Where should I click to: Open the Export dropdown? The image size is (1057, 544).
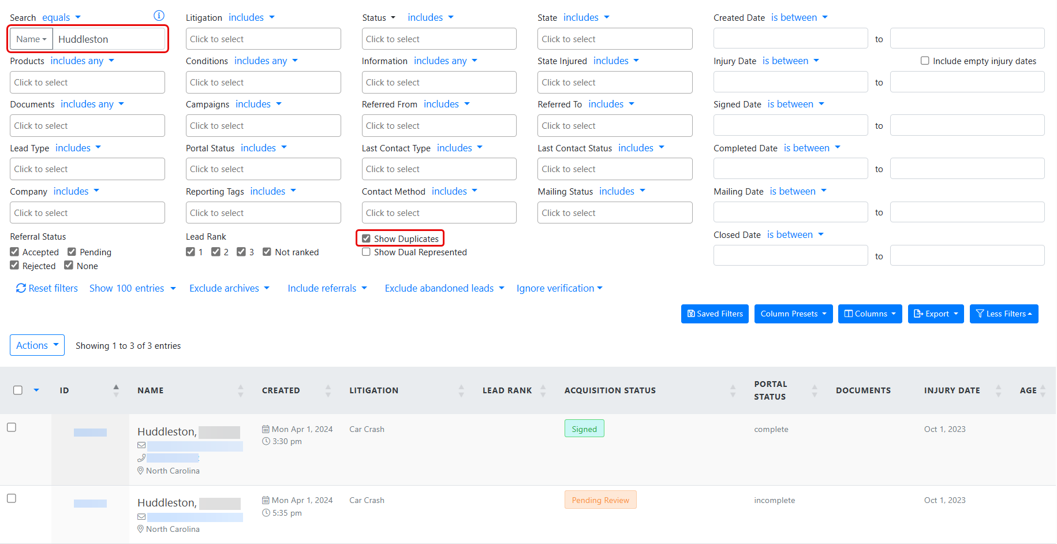coord(935,314)
